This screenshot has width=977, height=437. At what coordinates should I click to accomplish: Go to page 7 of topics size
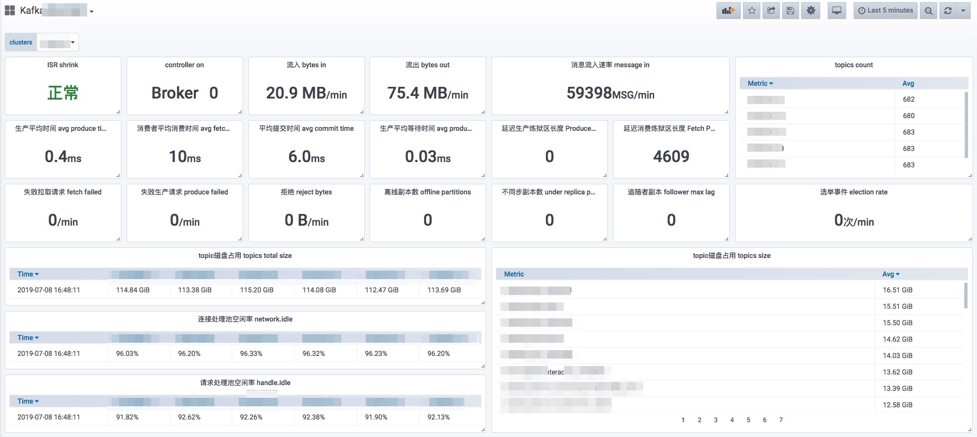click(781, 420)
